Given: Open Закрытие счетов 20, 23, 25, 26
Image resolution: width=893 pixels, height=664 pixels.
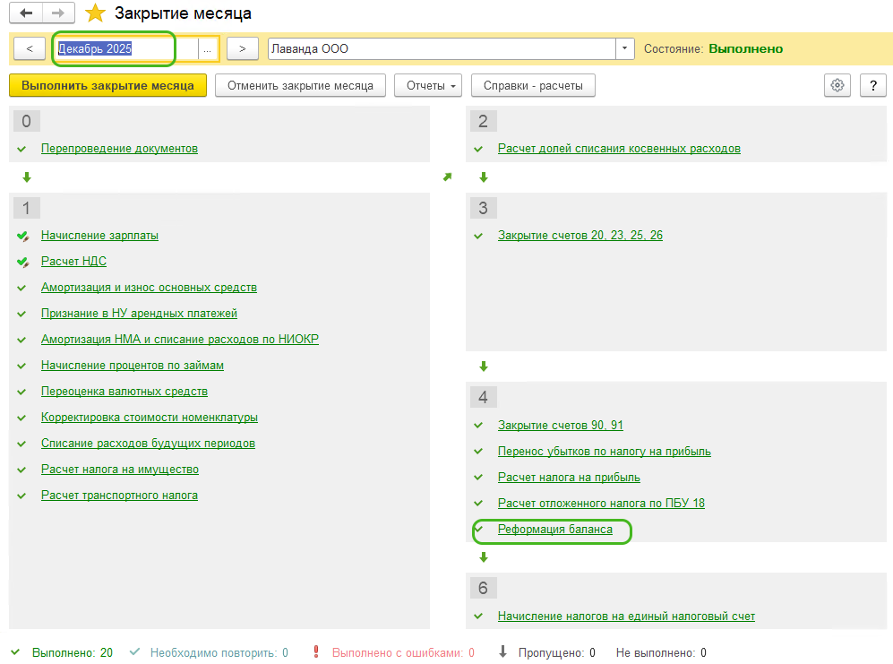Looking at the screenshot, I should click(580, 236).
